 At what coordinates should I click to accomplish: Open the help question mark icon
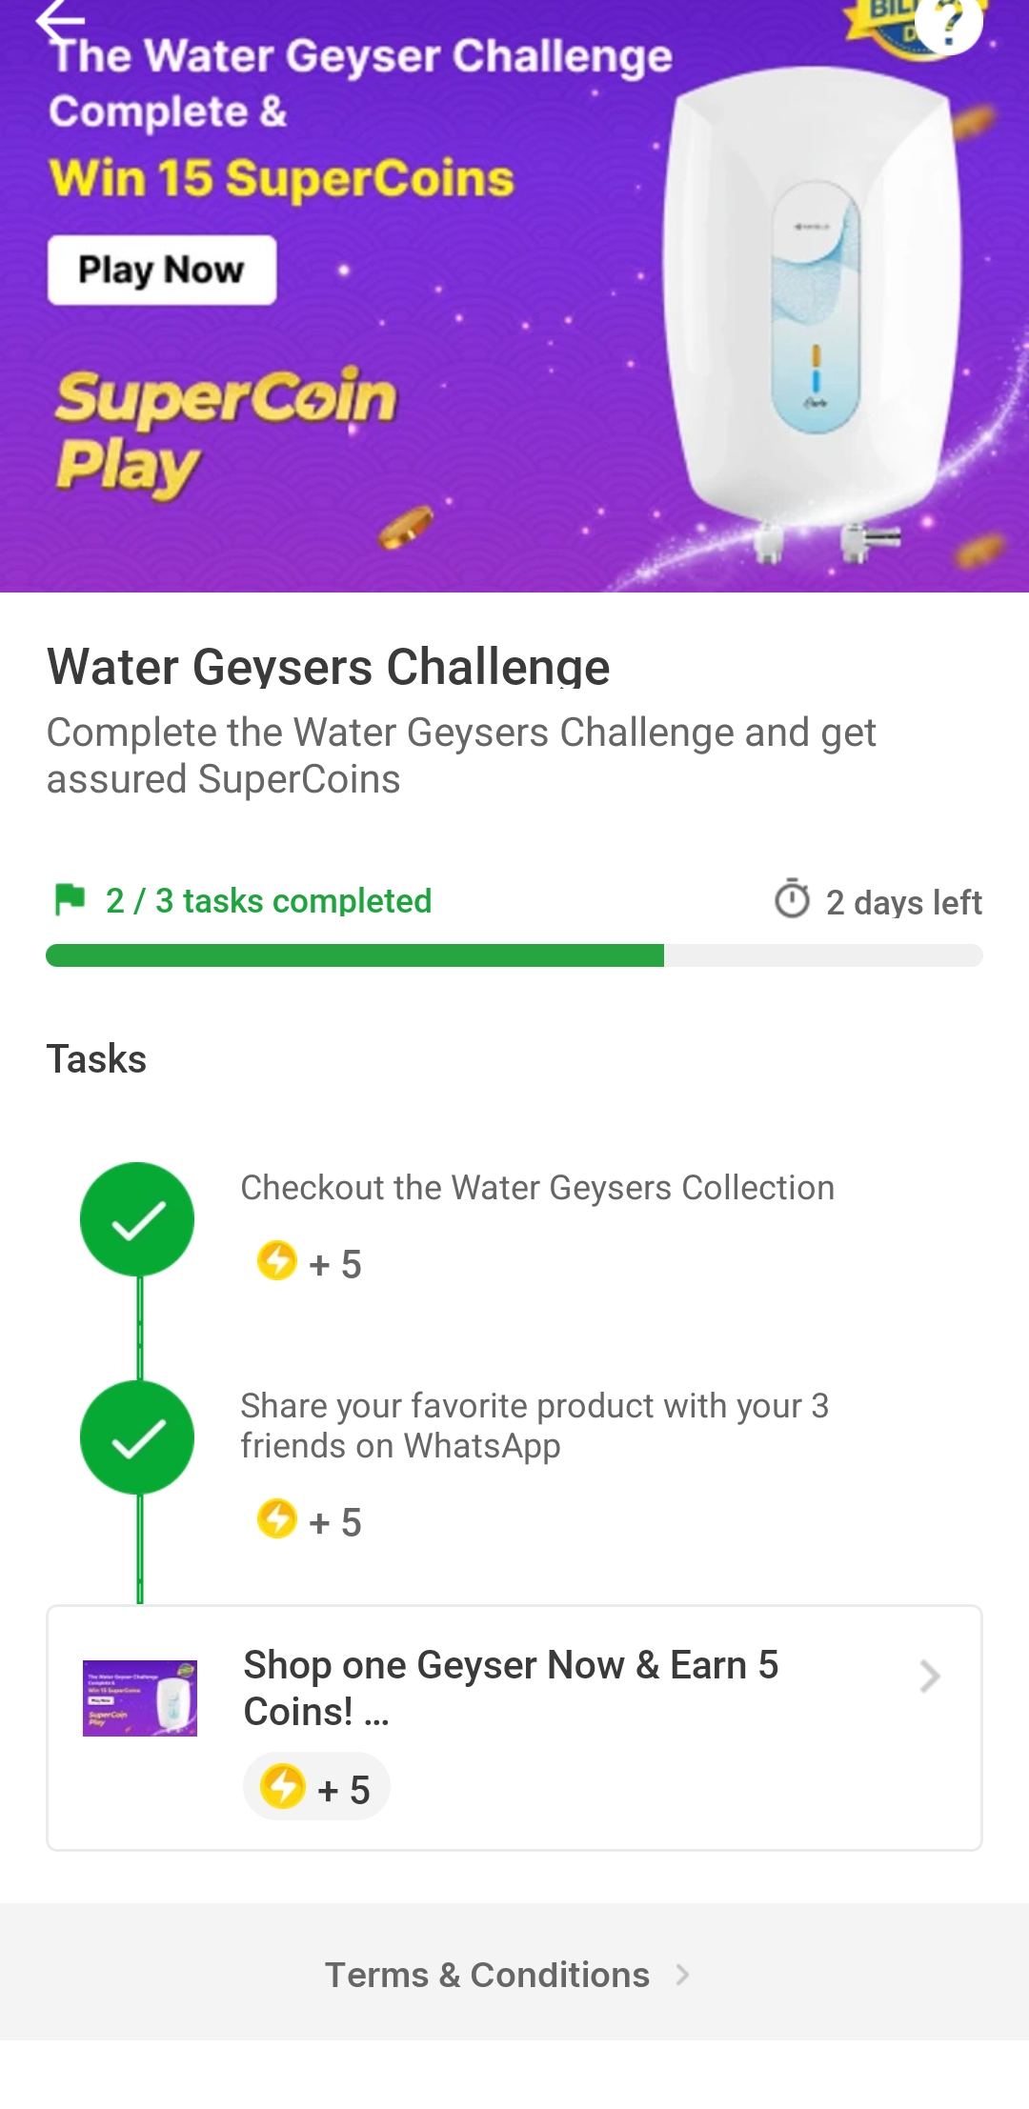tap(948, 23)
